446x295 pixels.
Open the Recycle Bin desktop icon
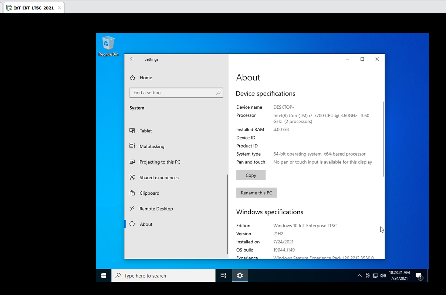pyautogui.click(x=108, y=46)
